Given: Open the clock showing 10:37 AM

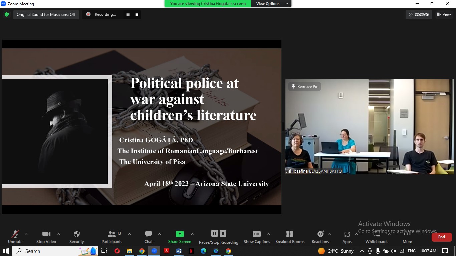Looking at the screenshot, I should [428, 251].
